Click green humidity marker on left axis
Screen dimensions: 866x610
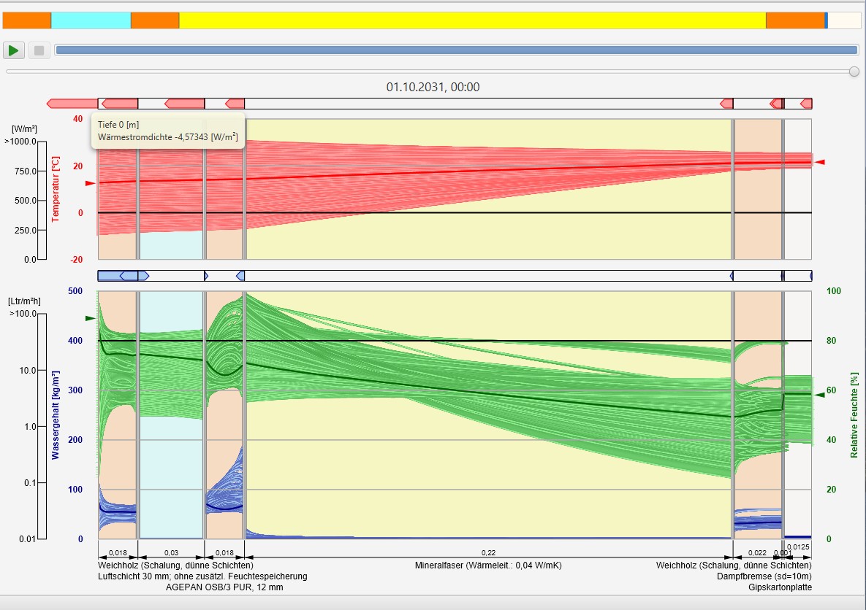click(x=91, y=318)
